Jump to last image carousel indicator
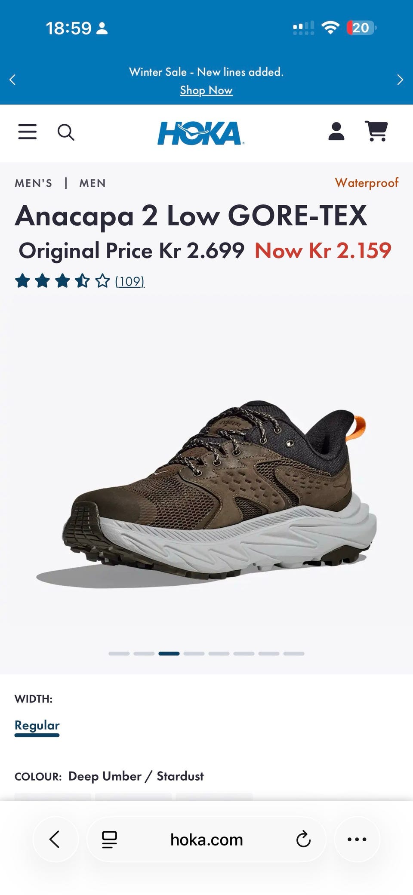Screen dimensions: 413x895 (x=294, y=653)
